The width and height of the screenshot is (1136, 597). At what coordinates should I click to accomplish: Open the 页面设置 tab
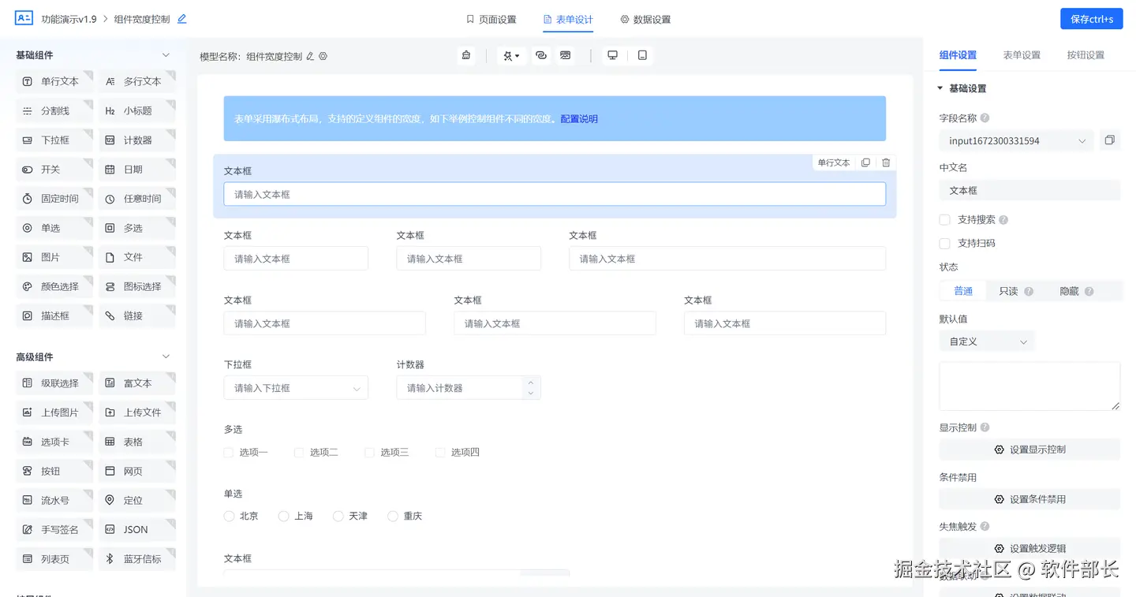coord(491,20)
